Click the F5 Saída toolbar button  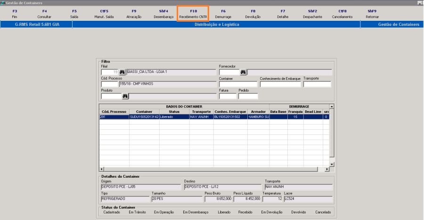pos(74,14)
